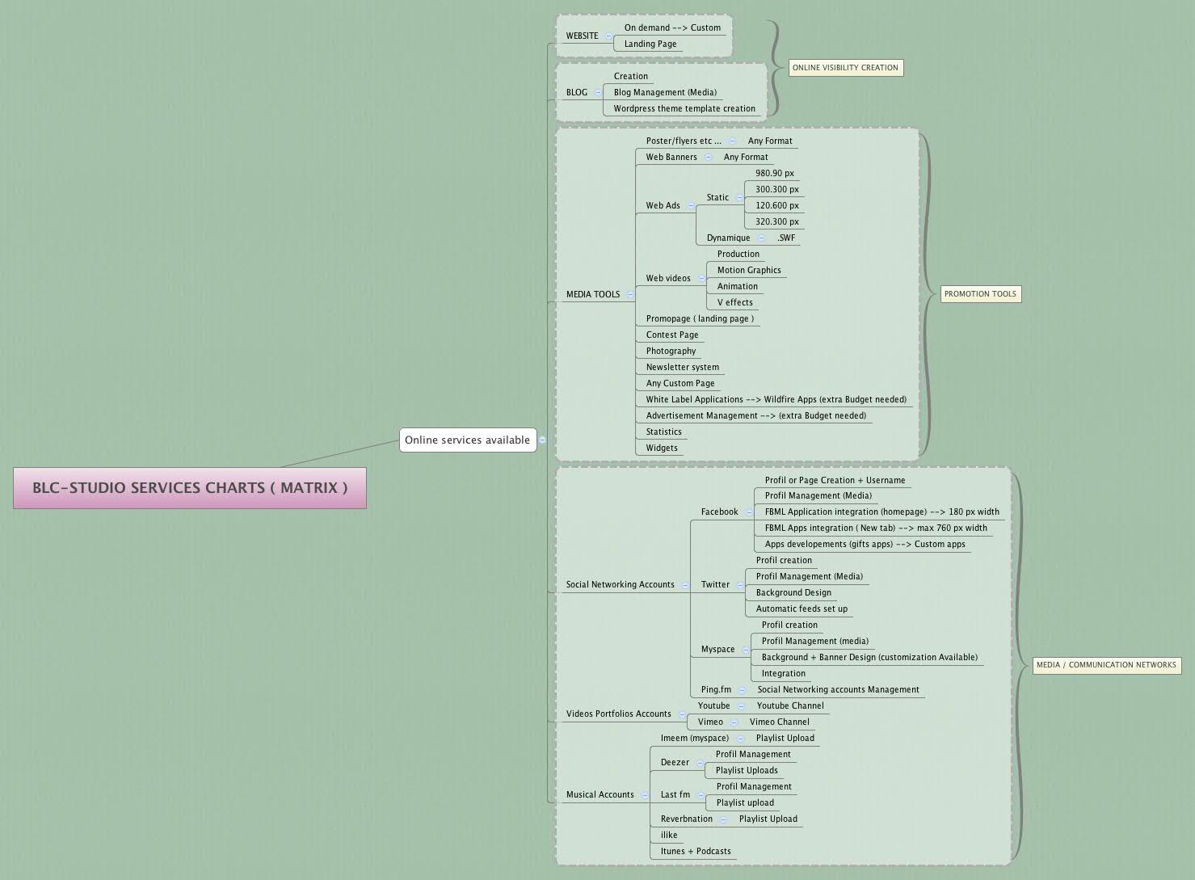
Task: Select the Wordpress theme template creation topic
Action: [x=684, y=108]
